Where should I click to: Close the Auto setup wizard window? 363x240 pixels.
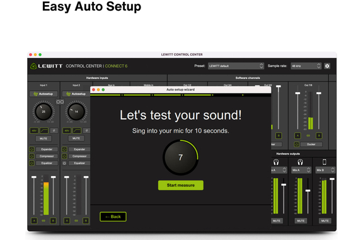pos(93,90)
